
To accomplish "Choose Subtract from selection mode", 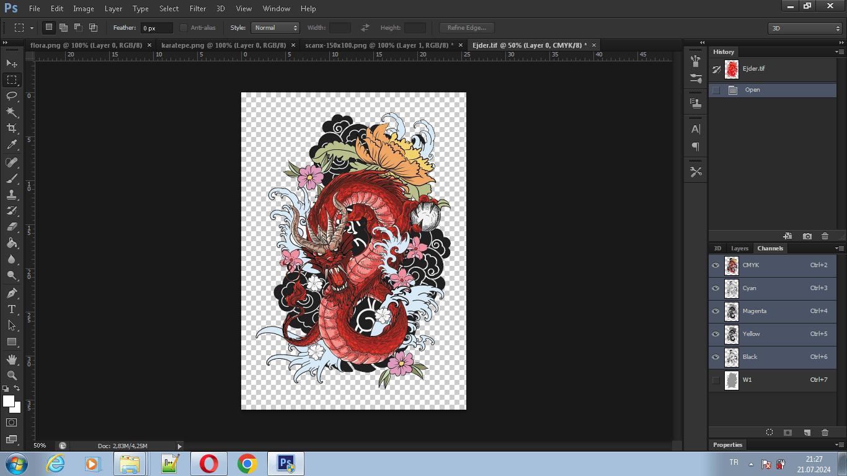I will (78, 27).
